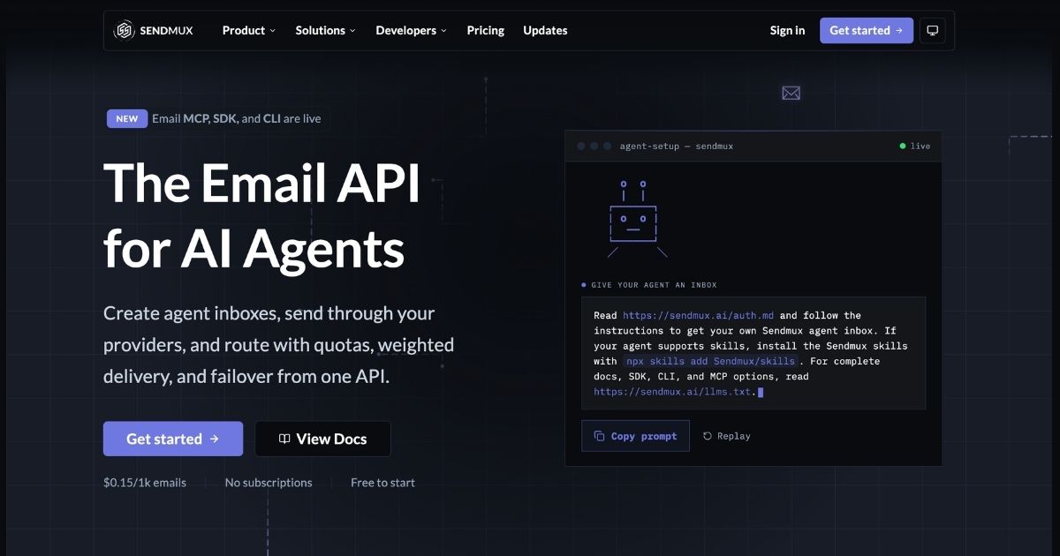Image resolution: width=1060 pixels, height=556 pixels.
Task: Click the npx skills add Sendmux/skills code
Action: click(712, 361)
